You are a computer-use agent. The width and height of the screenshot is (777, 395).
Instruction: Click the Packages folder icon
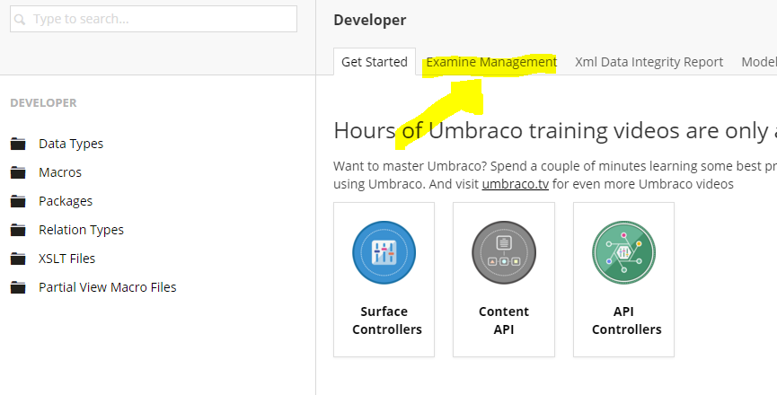(18, 201)
